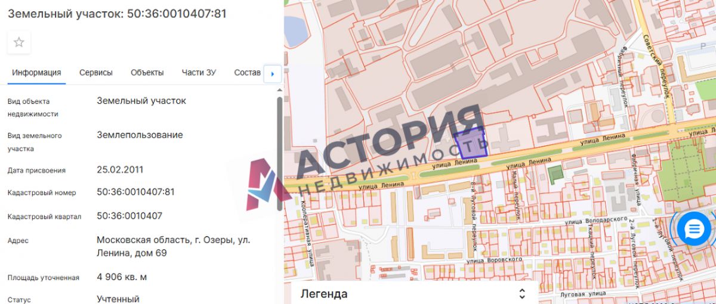Advance the tab strip with the right arrow

273,74
